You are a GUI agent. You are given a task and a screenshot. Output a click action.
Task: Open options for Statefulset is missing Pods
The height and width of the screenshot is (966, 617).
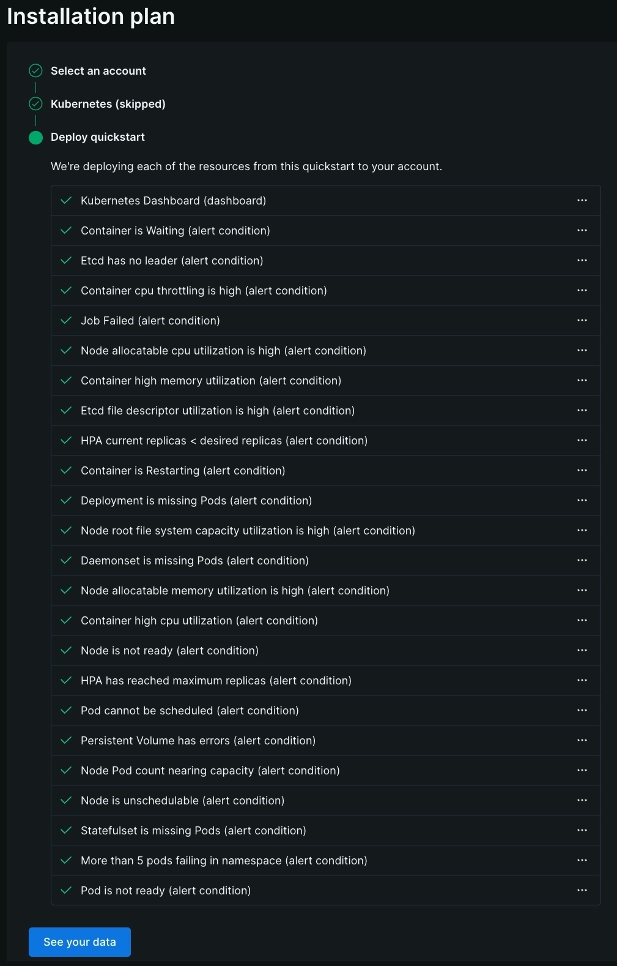click(582, 830)
